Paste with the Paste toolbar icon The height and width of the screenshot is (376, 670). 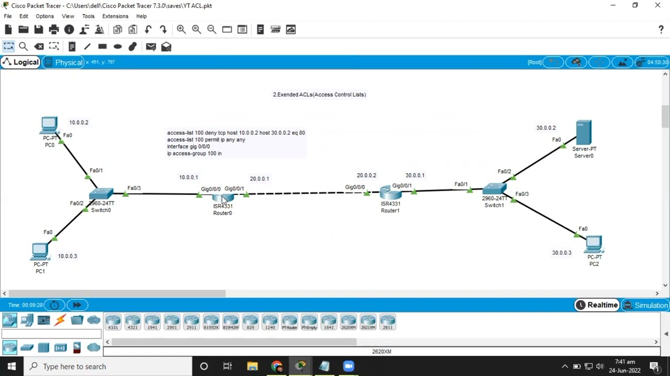point(132,30)
